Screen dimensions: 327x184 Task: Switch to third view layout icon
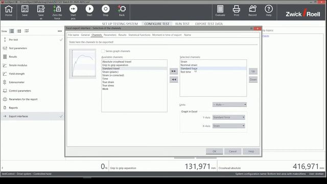(27, 31)
